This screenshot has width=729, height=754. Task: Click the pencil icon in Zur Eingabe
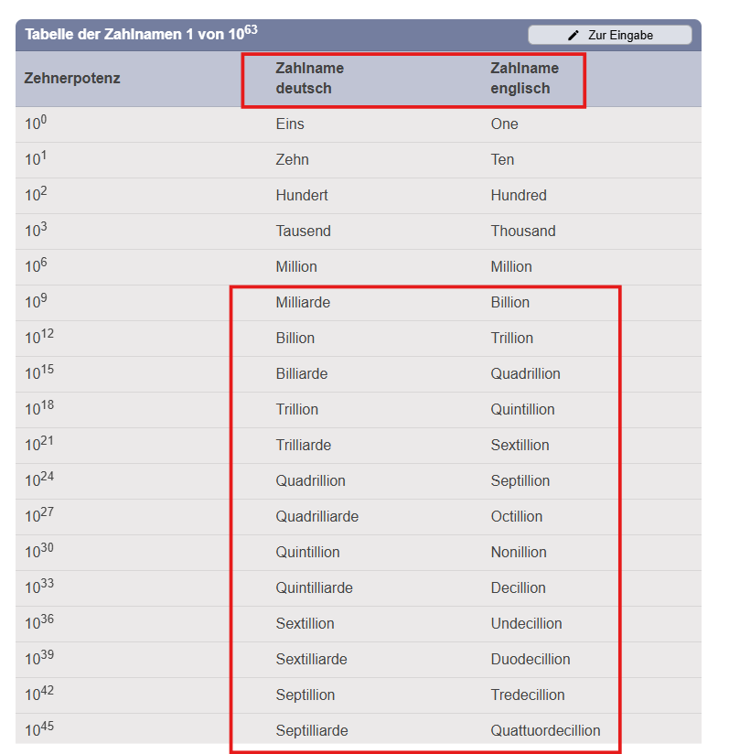(574, 35)
